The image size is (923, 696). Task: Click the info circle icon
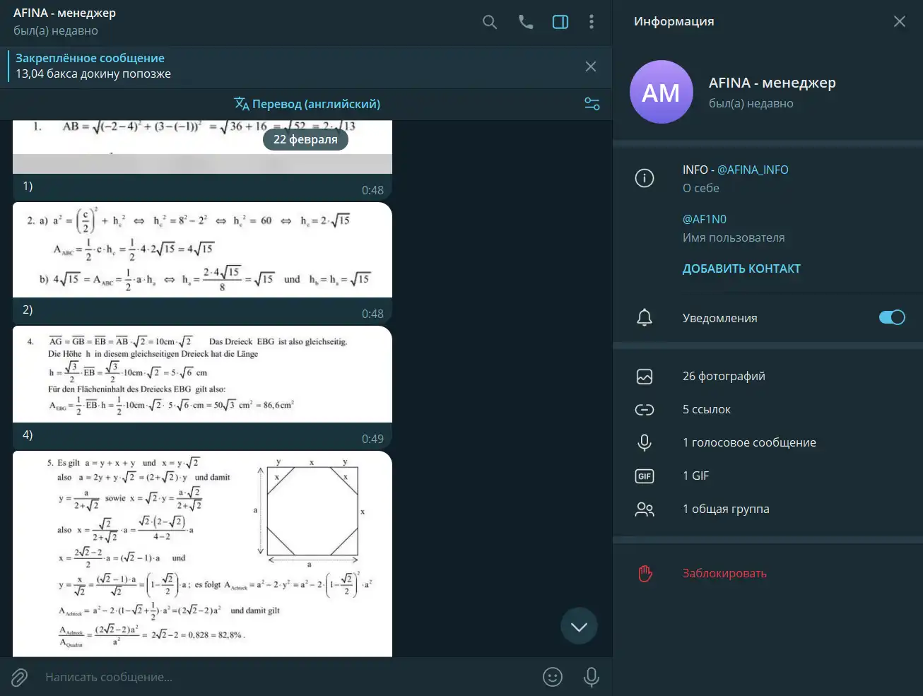coord(645,178)
